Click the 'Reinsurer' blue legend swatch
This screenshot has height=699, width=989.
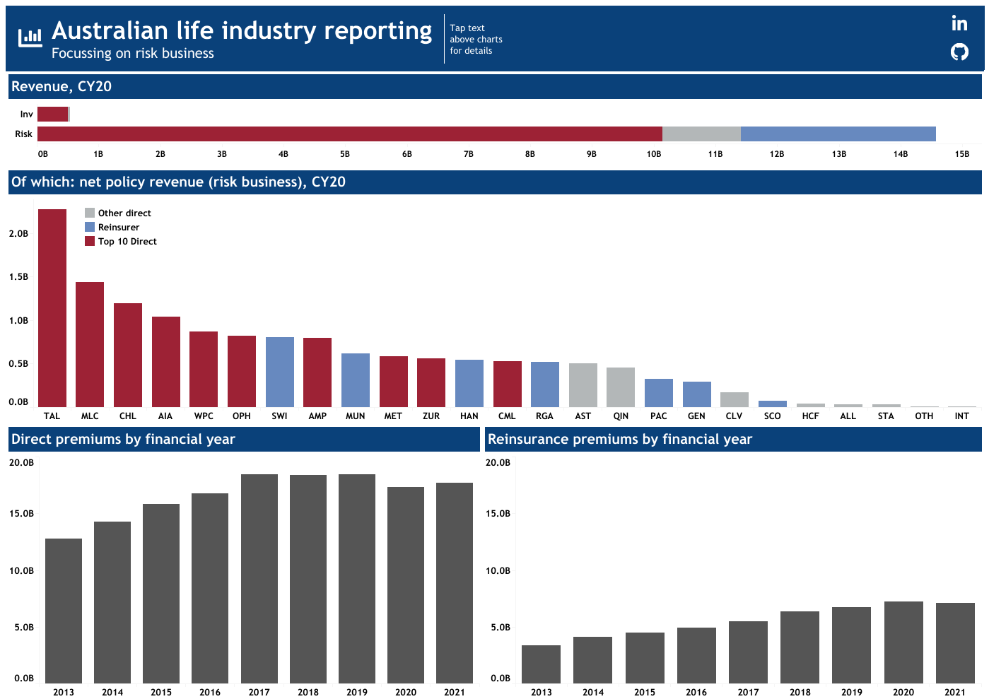pyautogui.click(x=90, y=227)
